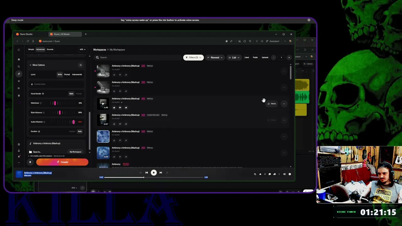
Task: Open the Newest sort dropdown
Action: pos(215,57)
